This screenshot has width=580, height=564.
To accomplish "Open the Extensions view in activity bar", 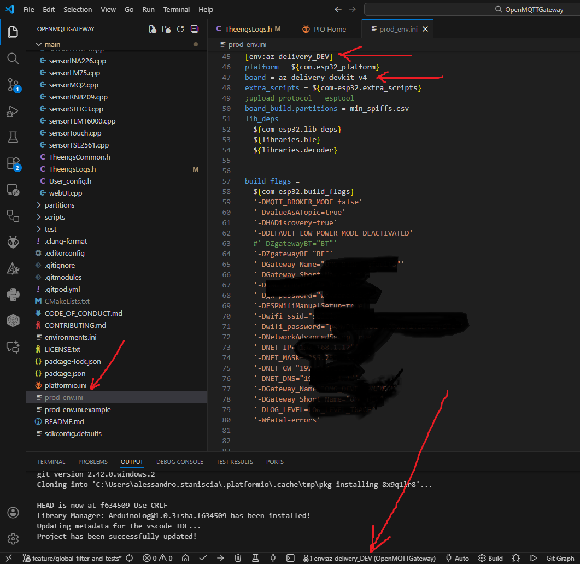I will [x=13, y=163].
